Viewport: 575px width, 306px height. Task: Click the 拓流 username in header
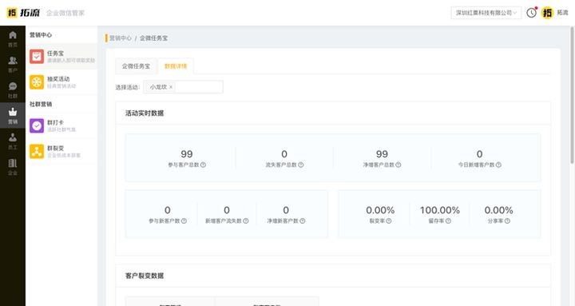pos(562,13)
